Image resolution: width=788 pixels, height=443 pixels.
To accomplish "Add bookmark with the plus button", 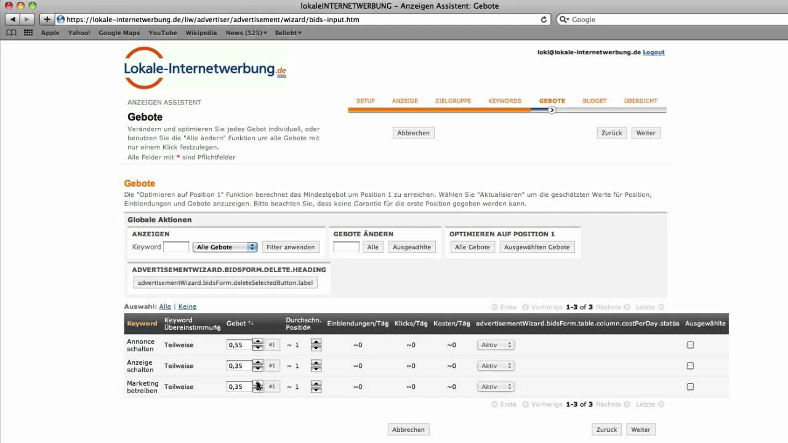I will tap(47, 20).
